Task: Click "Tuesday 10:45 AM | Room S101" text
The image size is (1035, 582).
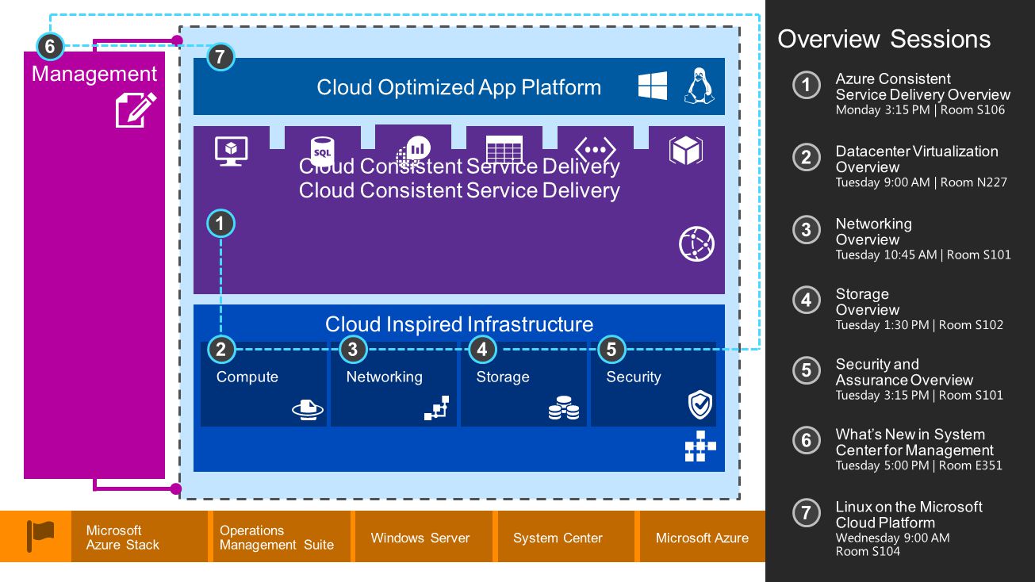Action: tap(923, 255)
